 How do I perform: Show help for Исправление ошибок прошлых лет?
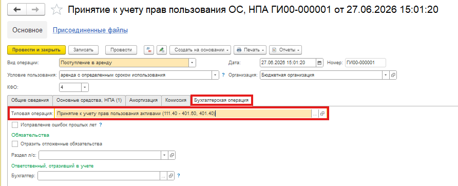[100, 125]
